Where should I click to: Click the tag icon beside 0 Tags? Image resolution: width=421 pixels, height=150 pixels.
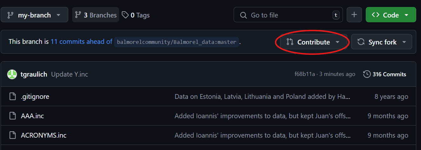point(125,15)
